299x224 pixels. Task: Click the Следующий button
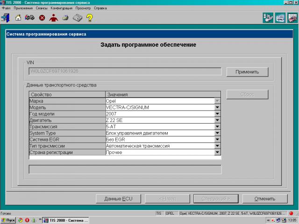point(216,199)
